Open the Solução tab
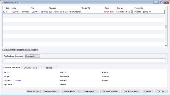 pos(49,68)
